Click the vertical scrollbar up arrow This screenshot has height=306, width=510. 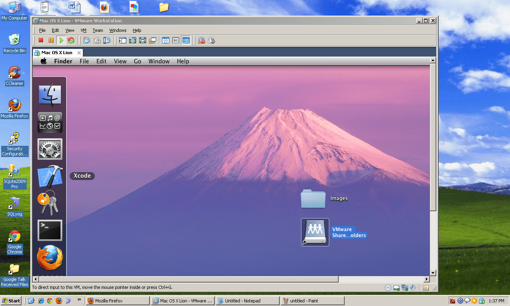[433, 61]
